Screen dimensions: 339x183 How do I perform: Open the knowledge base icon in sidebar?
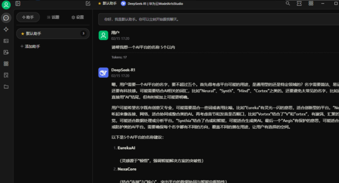point(6,75)
